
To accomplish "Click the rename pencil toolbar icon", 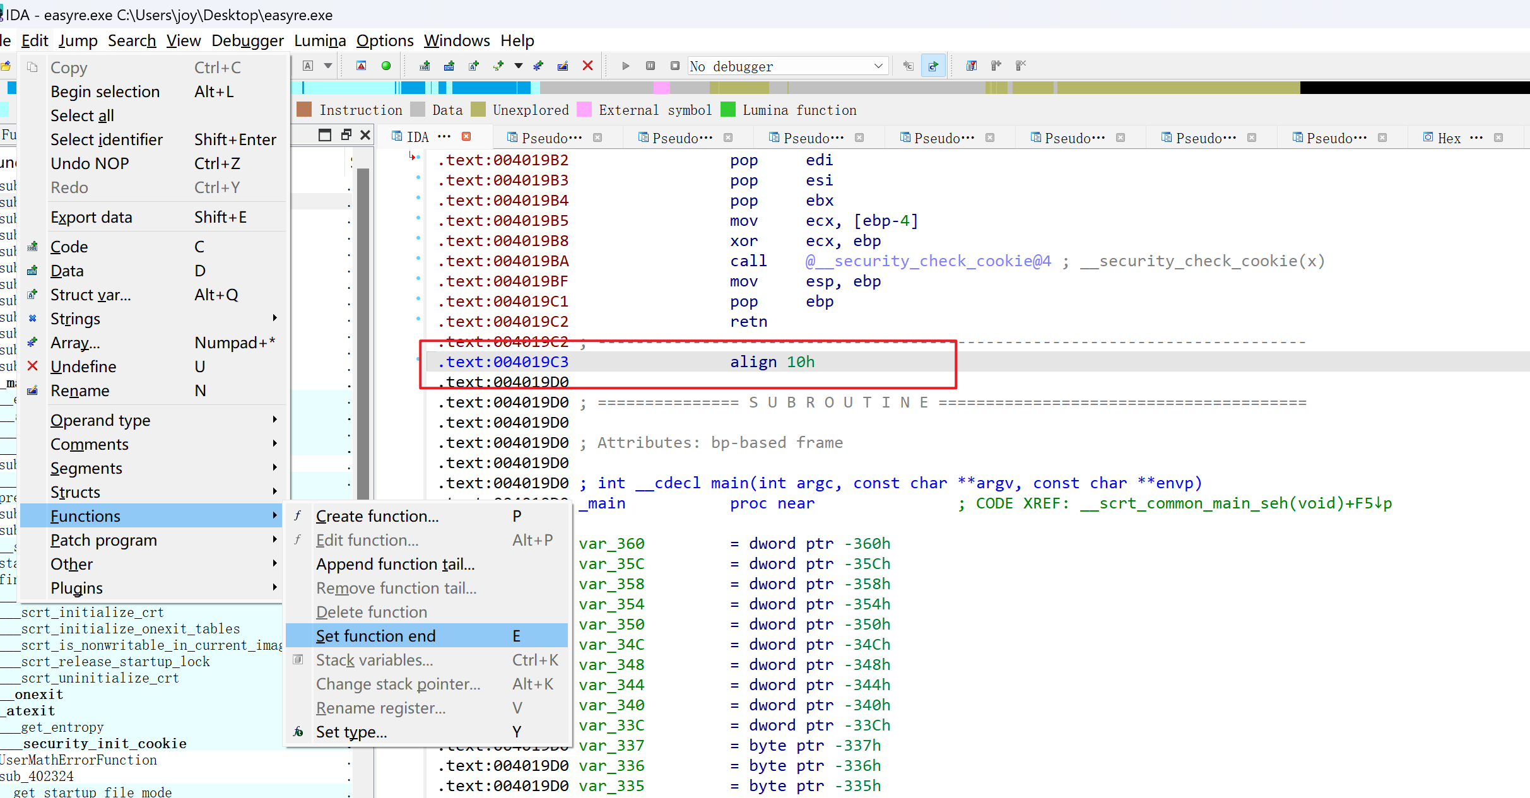I will pos(563,66).
